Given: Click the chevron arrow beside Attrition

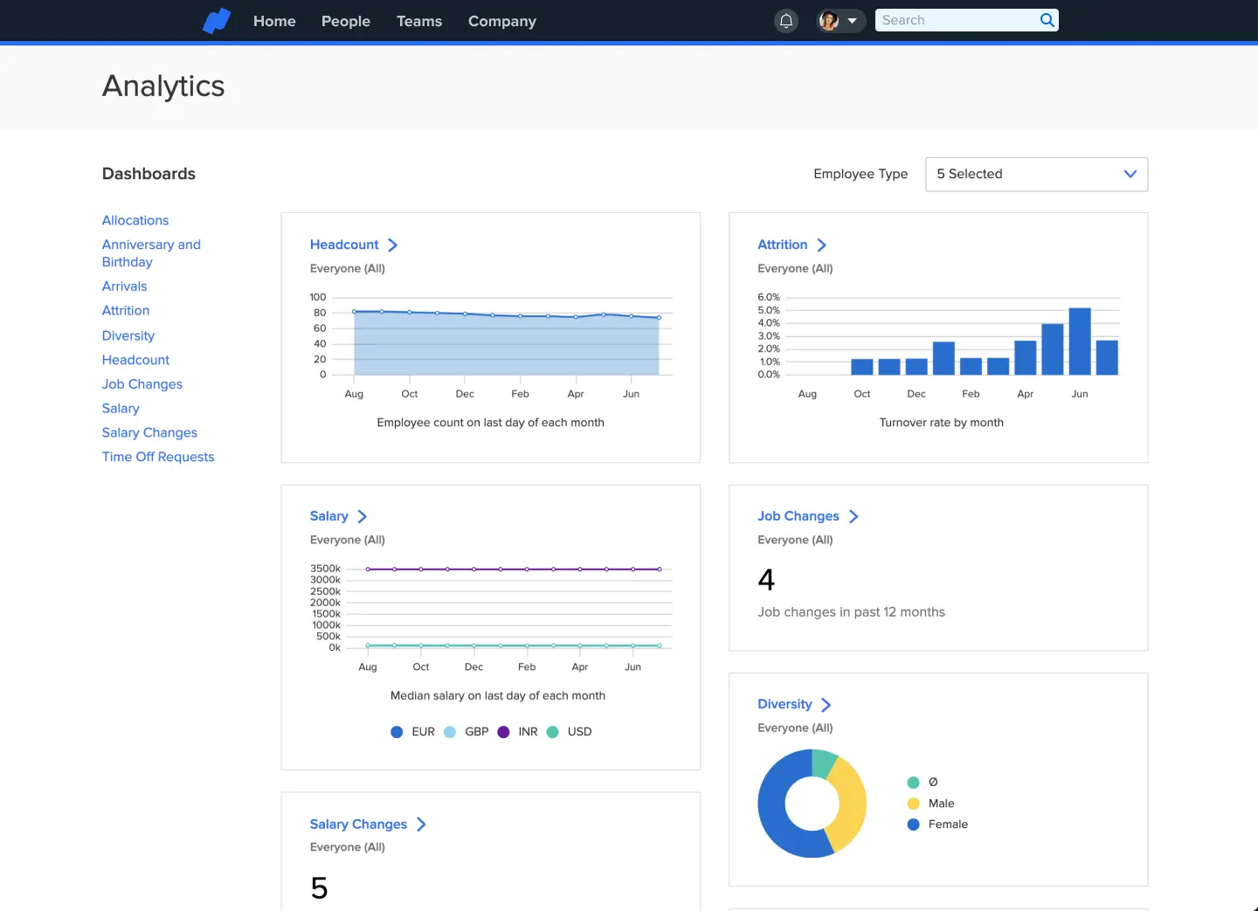Looking at the screenshot, I should (821, 245).
